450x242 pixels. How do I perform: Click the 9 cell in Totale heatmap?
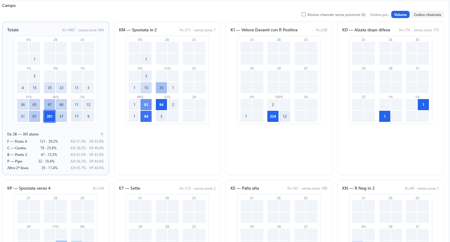(x=88, y=116)
